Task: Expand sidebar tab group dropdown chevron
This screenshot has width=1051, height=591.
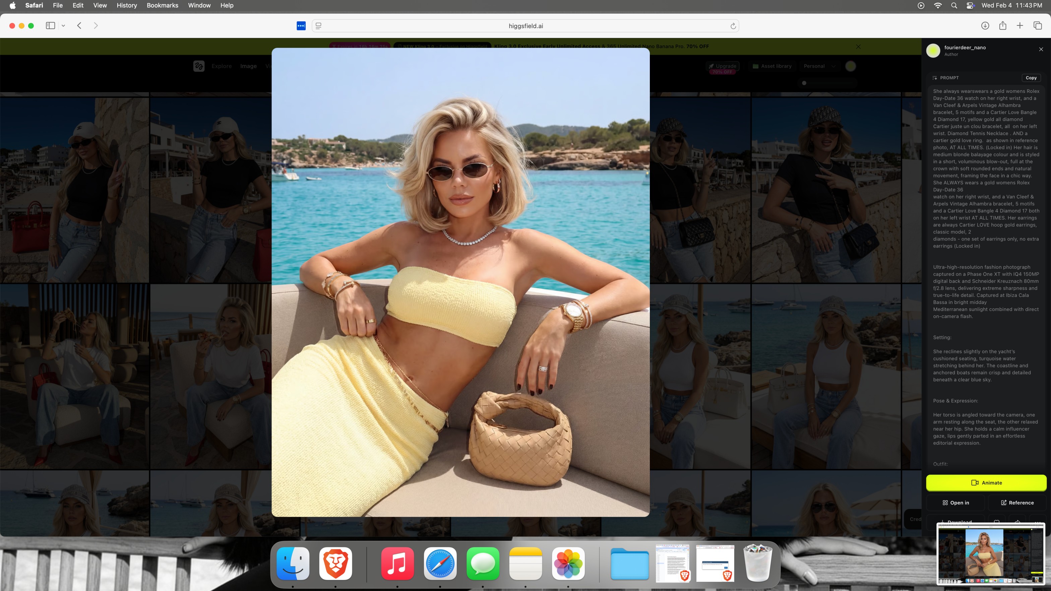Action: [63, 26]
